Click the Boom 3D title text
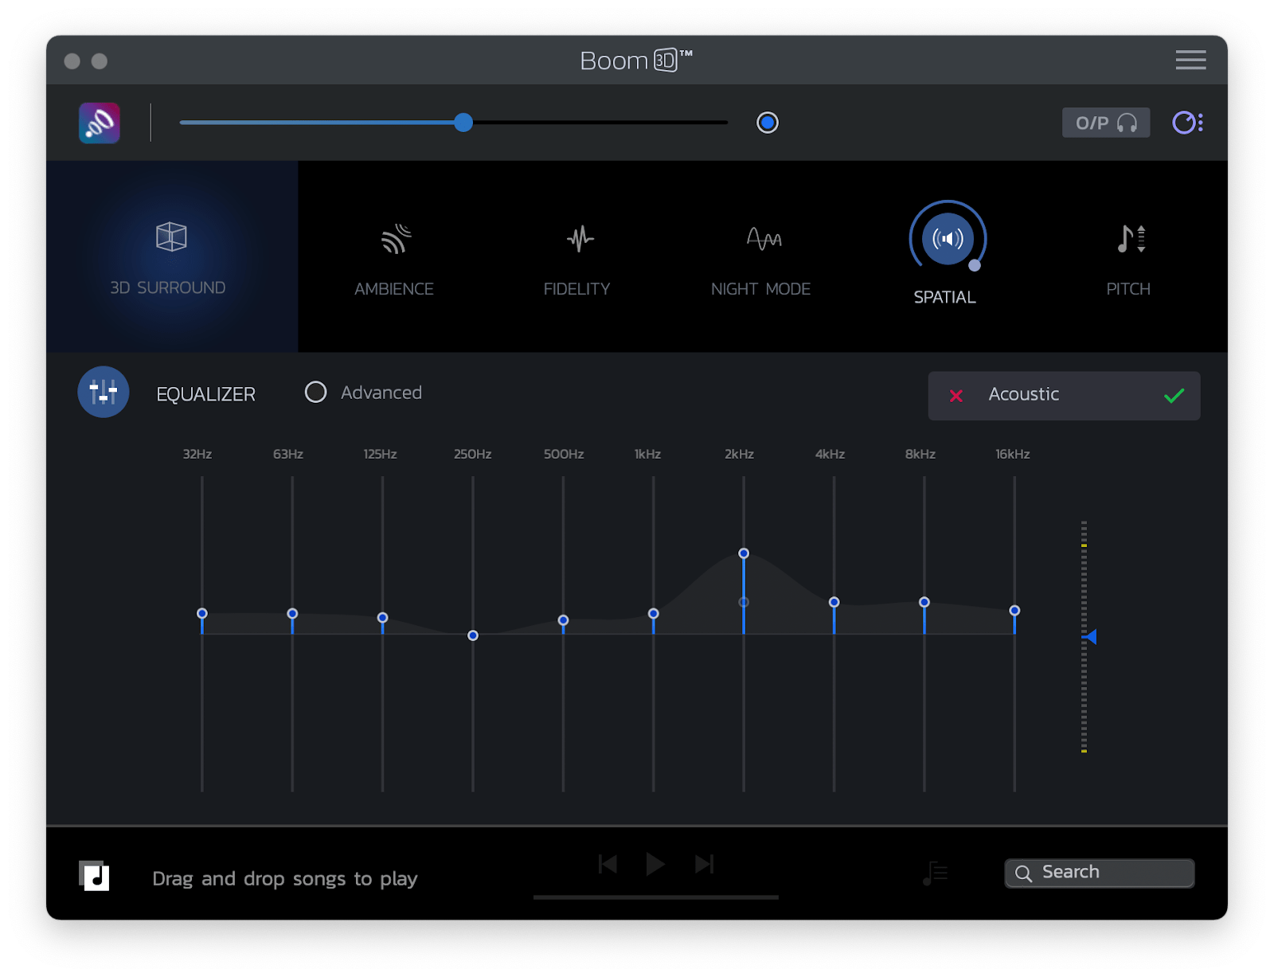The width and height of the screenshot is (1274, 977). tap(636, 61)
